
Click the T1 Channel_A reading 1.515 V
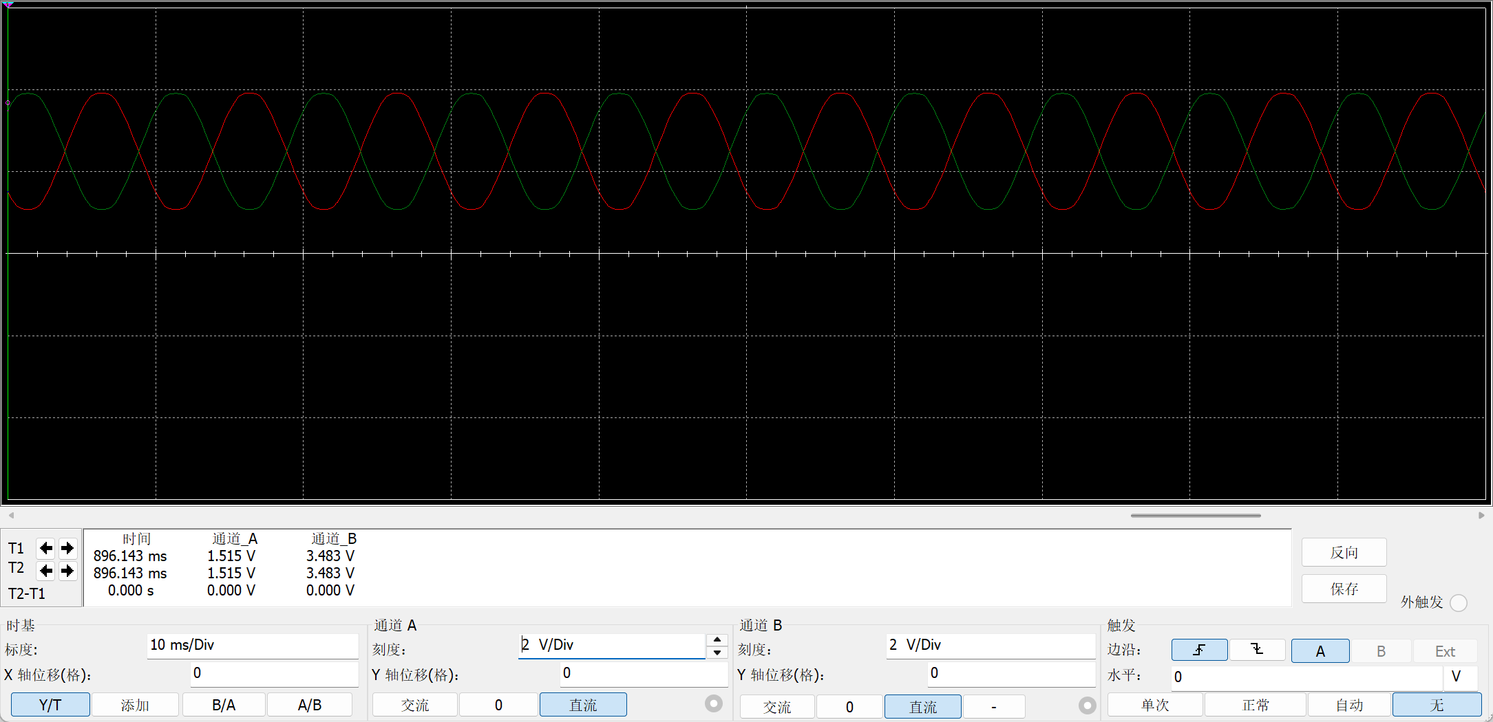point(231,556)
